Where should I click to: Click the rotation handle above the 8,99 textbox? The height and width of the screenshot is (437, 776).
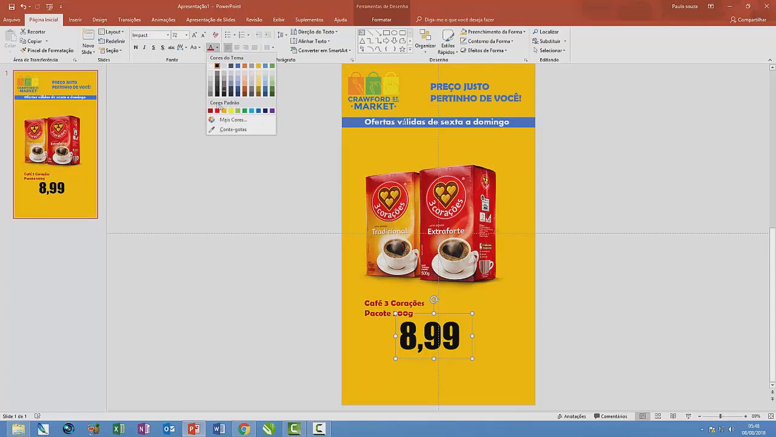(434, 300)
